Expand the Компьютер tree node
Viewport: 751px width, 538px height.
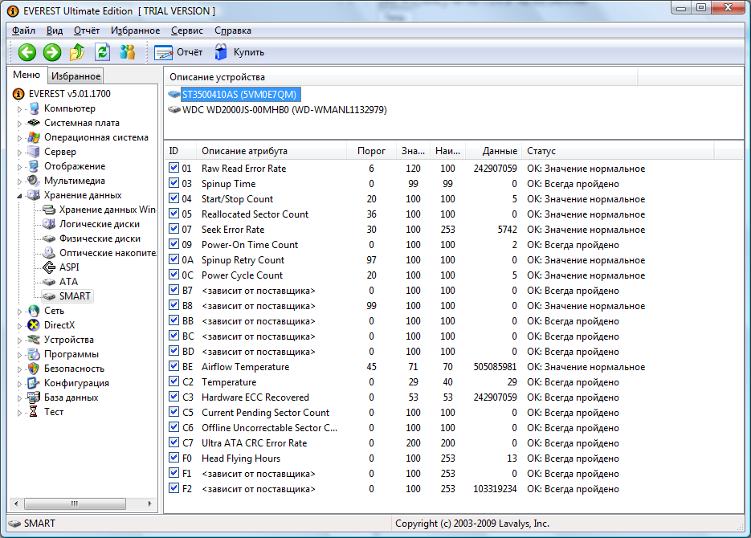[x=21, y=108]
